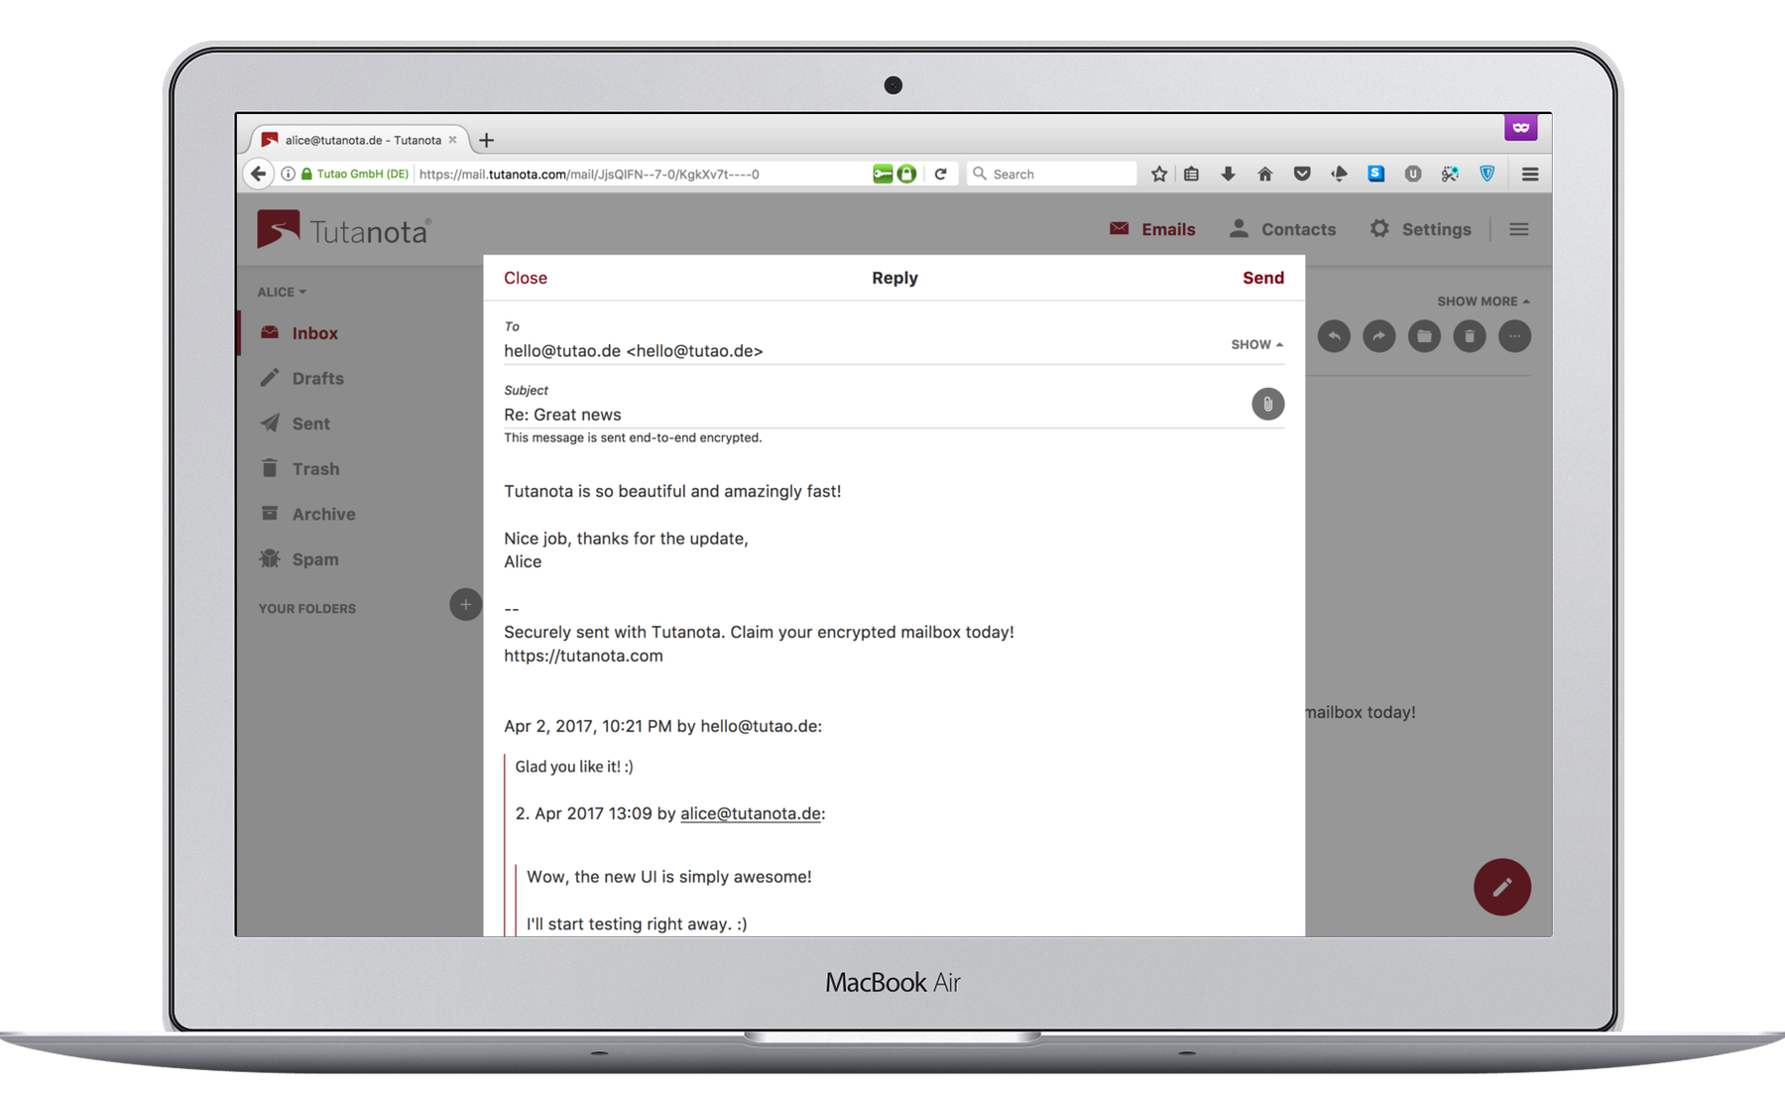This screenshot has width=1785, height=1094.
Task: Open the Contacts tab
Action: click(1282, 229)
